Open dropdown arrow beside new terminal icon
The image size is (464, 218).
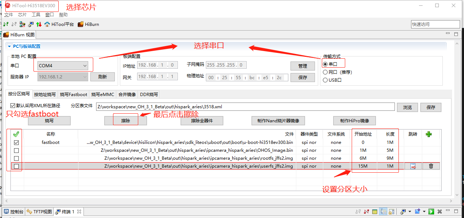pos(424,212)
